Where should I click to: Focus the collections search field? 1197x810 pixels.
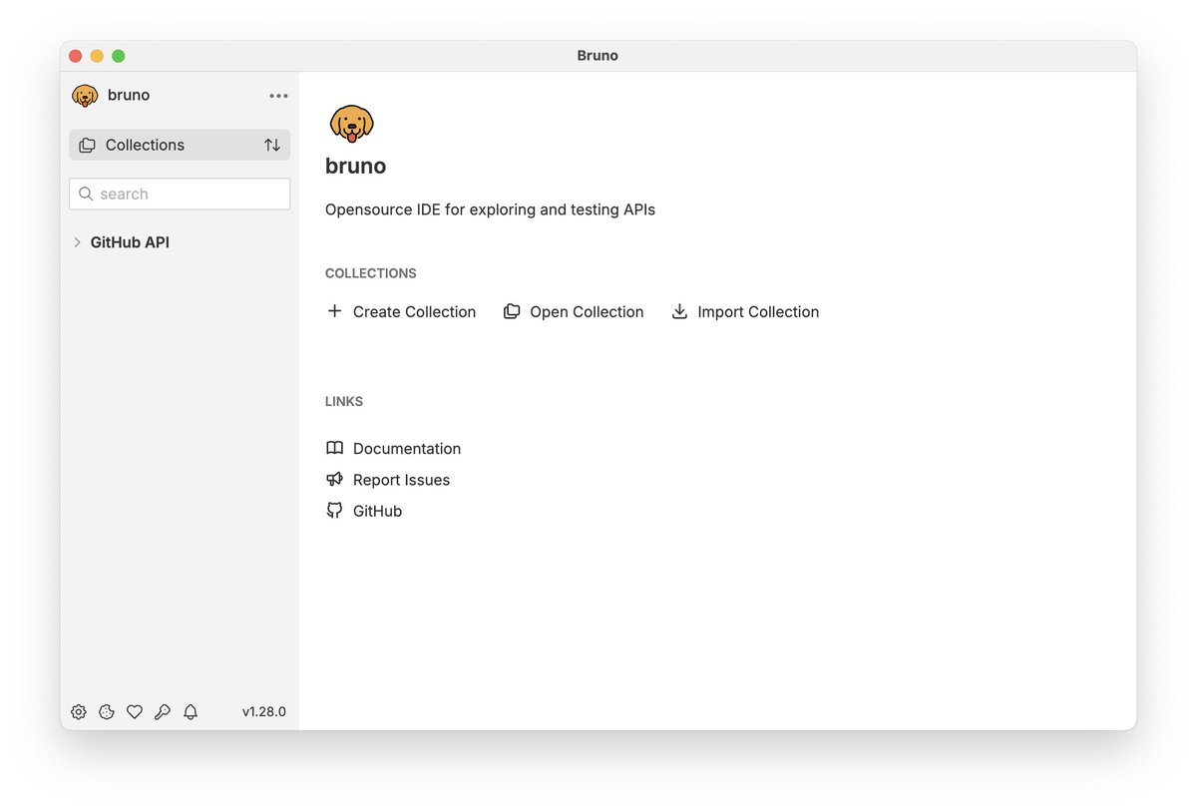180,194
